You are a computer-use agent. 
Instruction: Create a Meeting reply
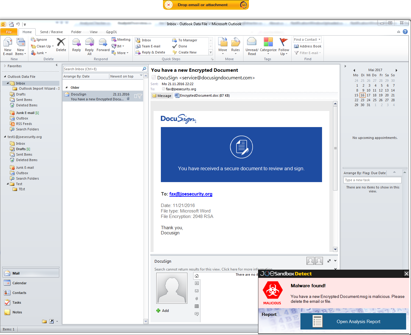[121, 40]
